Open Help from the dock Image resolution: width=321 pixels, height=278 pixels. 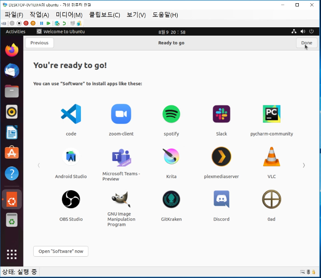pyautogui.click(x=12, y=173)
